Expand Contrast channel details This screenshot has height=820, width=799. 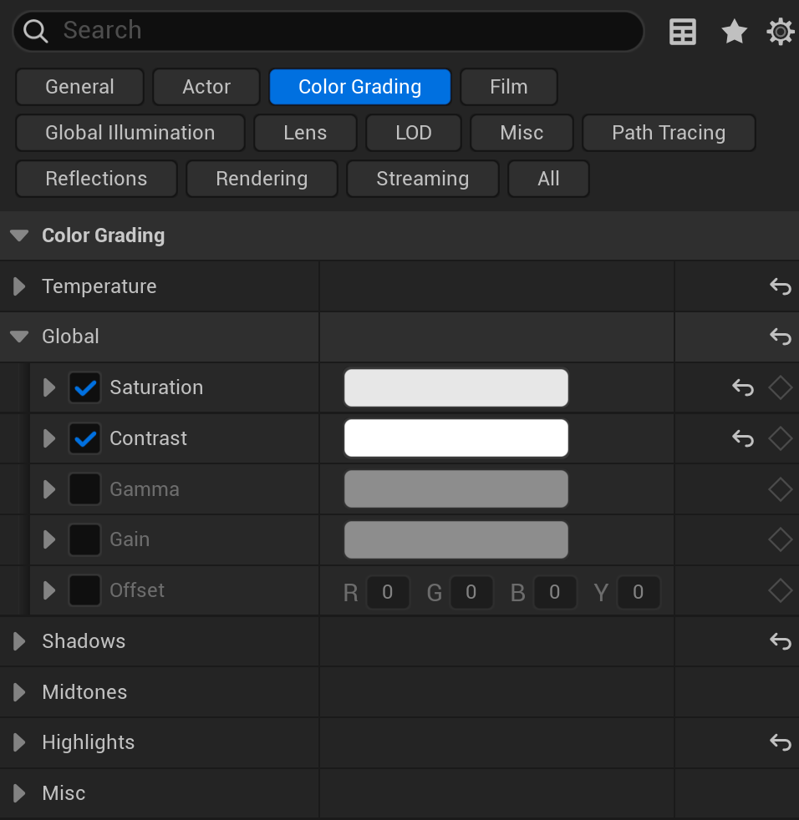[x=49, y=438]
